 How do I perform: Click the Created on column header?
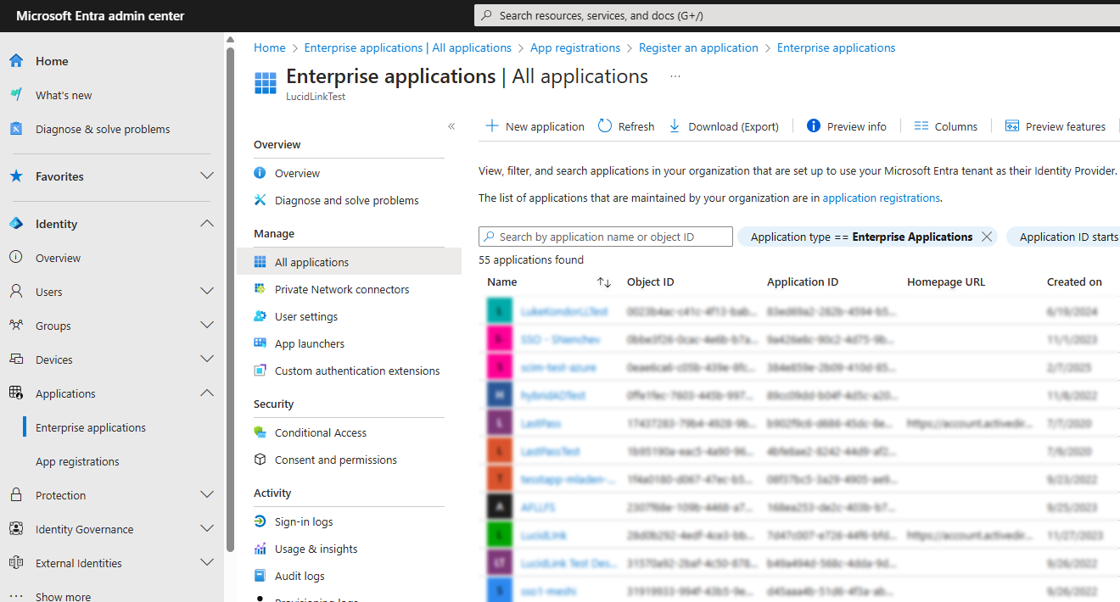(x=1074, y=281)
